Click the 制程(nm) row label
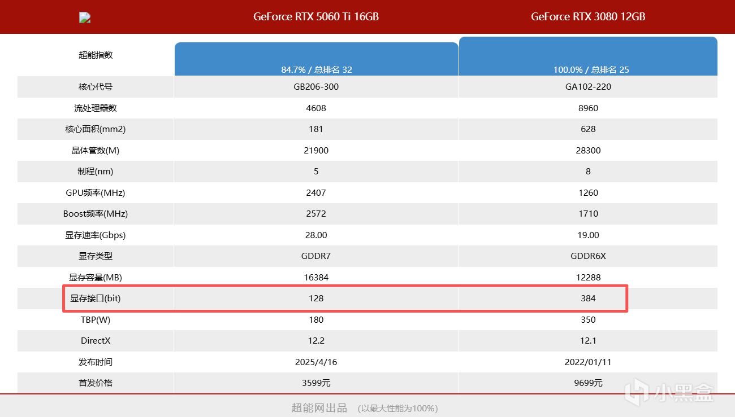The image size is (735, 417). (96, 172)
